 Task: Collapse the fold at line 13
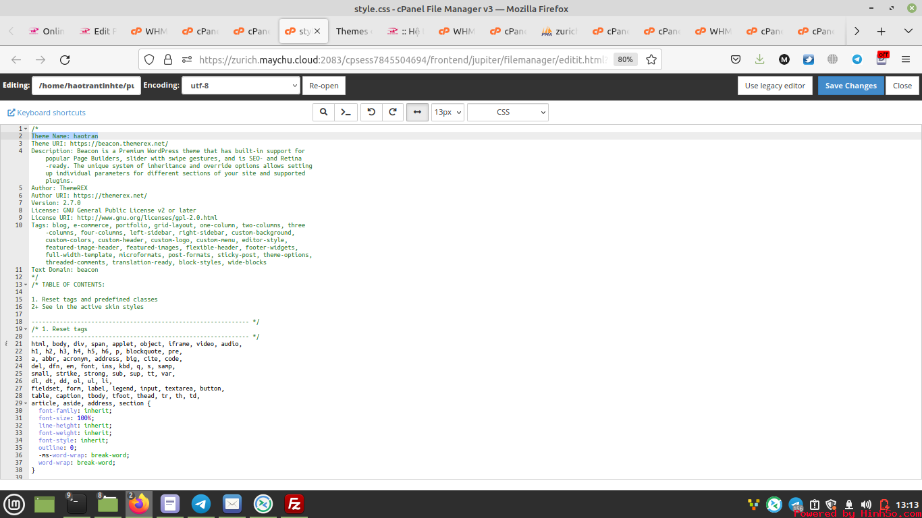coord(26,285)
